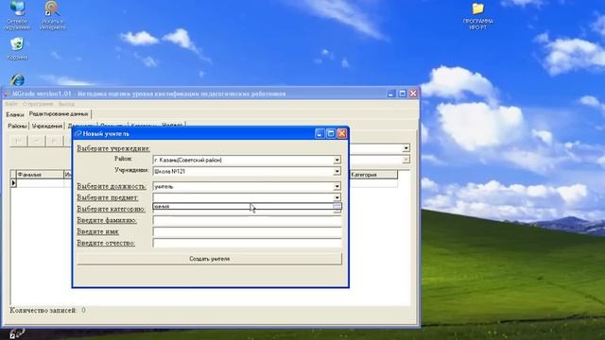Screen dimensions: 605x340
Task: Click the Создать учителя button
Action: pos(210,259)
